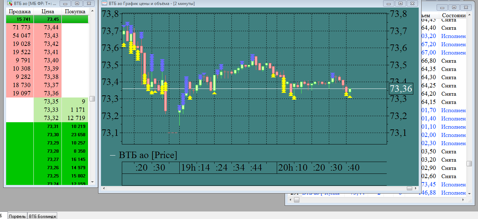Click the order book scrollbar down arrow
The image size is (478, 219).
92,182
